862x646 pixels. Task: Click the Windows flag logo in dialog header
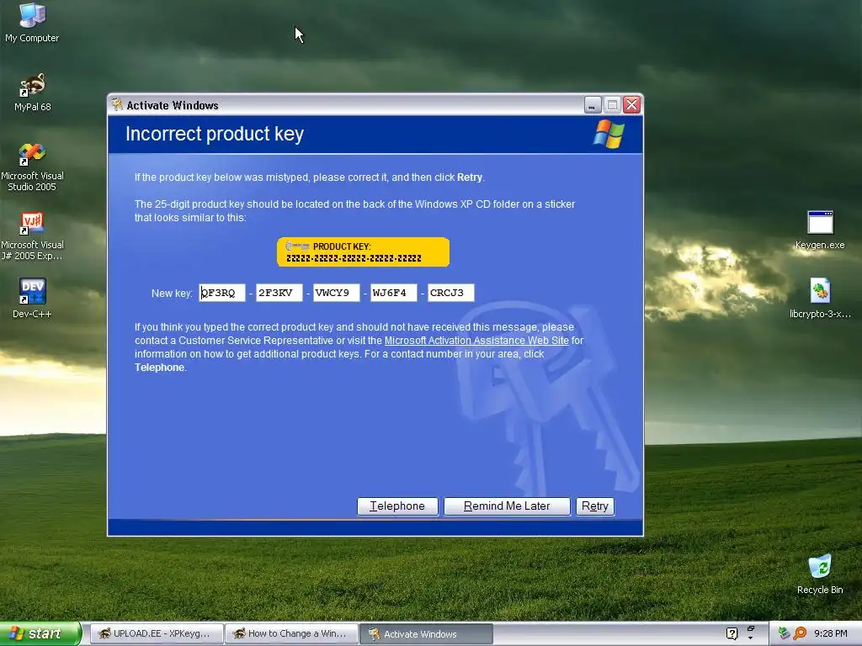pyautogui.click(x=609, y=134)
